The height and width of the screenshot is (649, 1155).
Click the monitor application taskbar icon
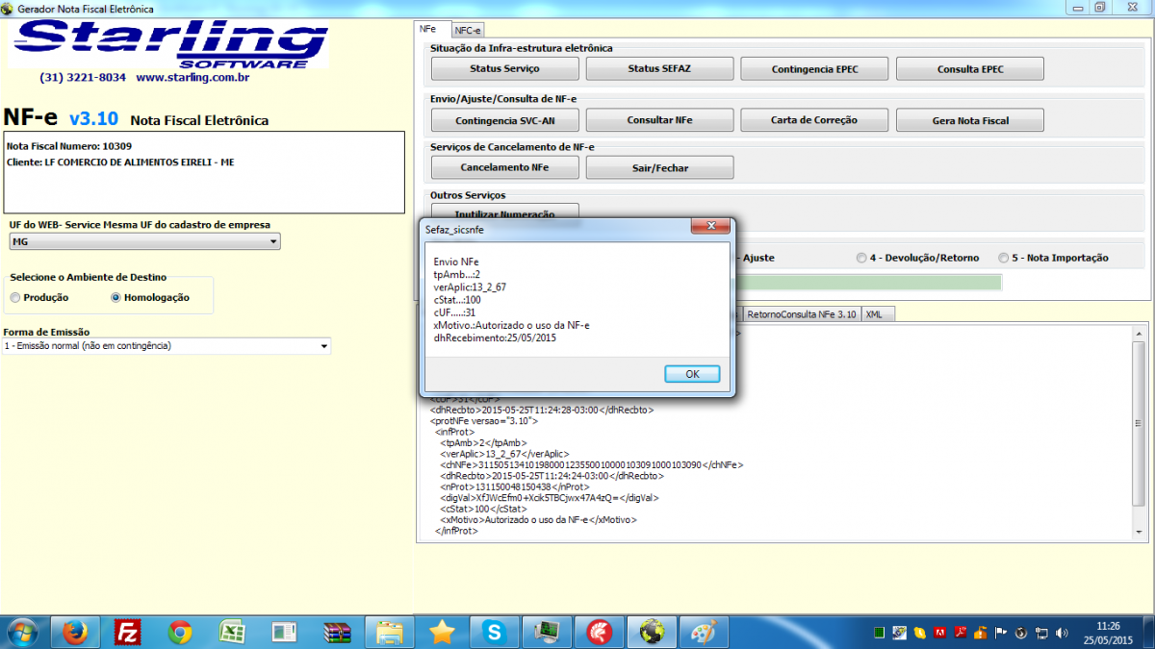(x=548, y=632)
